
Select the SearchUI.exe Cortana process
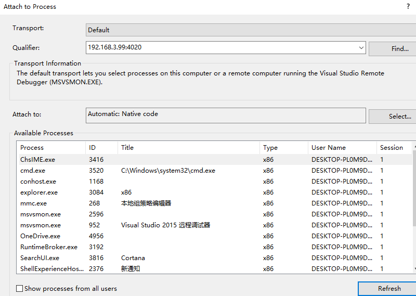coord(40,258)
